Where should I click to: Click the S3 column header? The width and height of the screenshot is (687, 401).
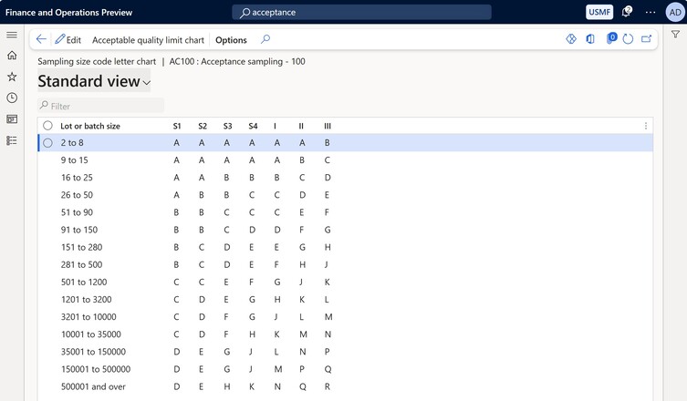(x=227, y=126)
